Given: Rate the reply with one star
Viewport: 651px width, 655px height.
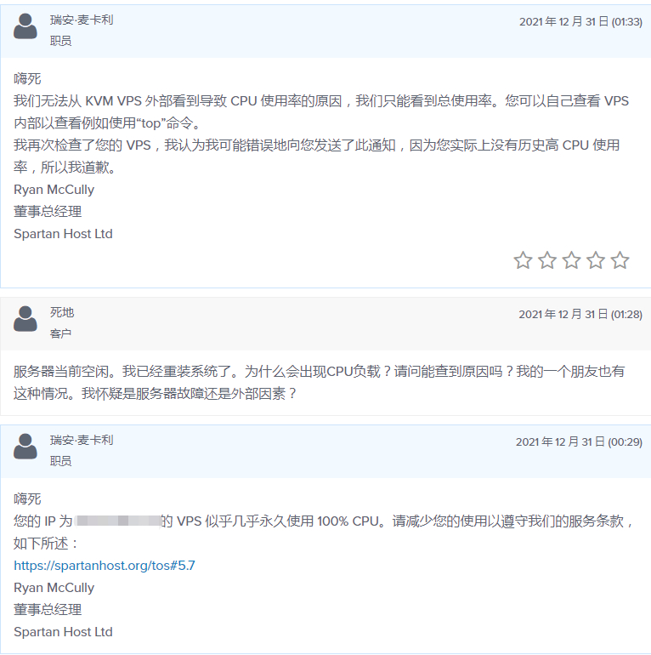Looking at the screenshot, I should click(523, 260).
